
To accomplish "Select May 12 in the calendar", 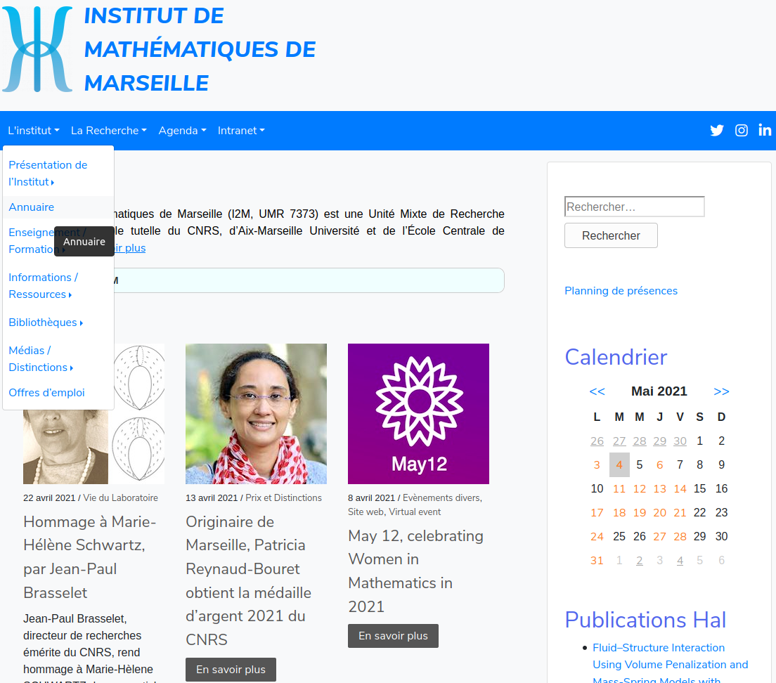I will (x=639, y=489).
